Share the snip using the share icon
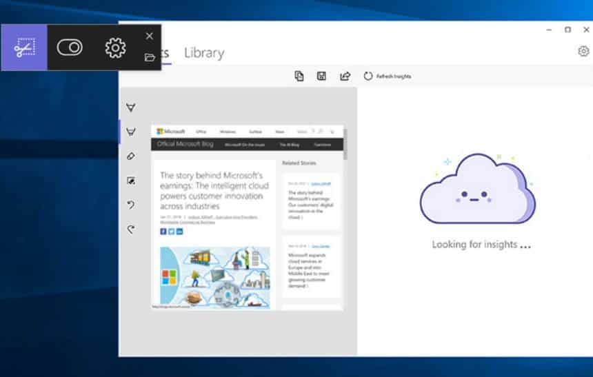This screenshot has width=593, height=377. [x=345, y=76]
